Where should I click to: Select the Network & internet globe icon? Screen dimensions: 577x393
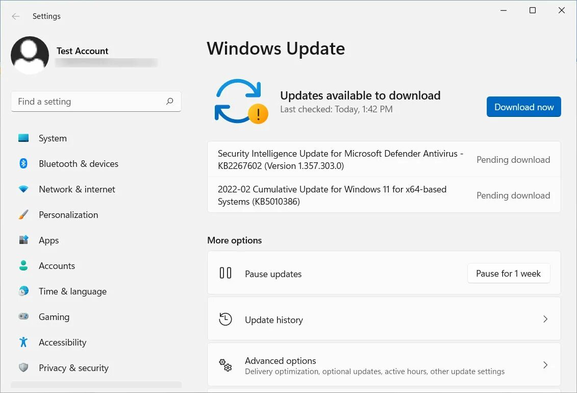click(23, 189)
